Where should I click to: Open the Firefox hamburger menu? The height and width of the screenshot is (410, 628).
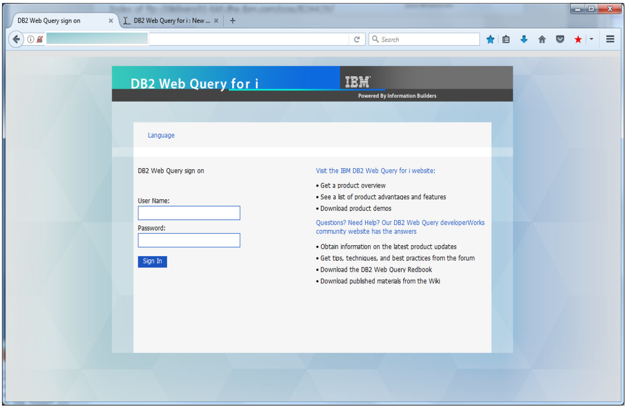(x=610, y=39)
